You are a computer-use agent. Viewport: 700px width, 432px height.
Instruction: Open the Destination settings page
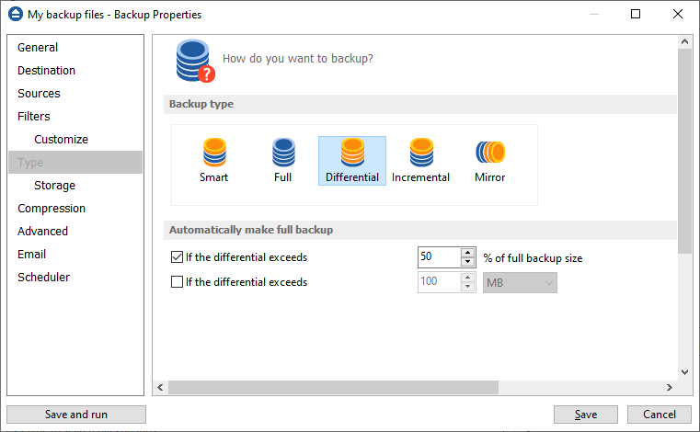pyautogui.click(x=75, y=71)
